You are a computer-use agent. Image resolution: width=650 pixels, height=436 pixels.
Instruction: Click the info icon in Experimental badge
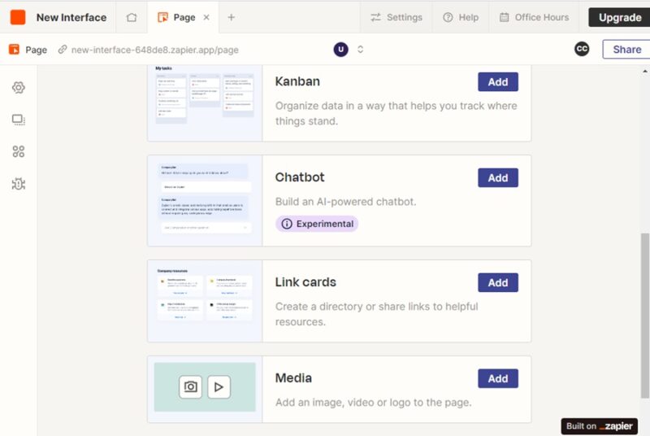[x=287, y=224]
